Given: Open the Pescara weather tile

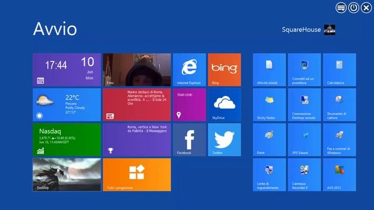Looking at the screenshot, I should 67,105.
